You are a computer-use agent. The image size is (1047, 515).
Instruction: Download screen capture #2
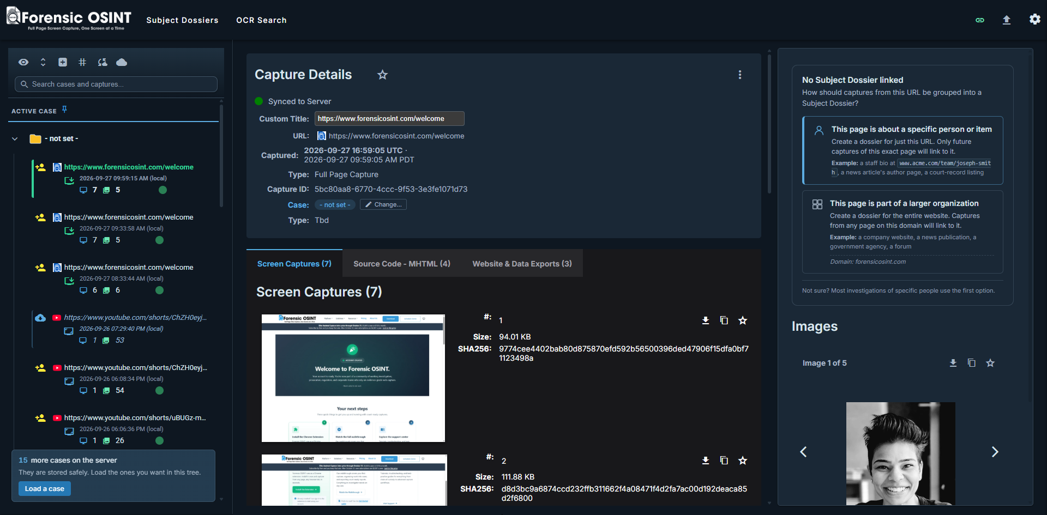pyautogui.click(x=706, y=461)
